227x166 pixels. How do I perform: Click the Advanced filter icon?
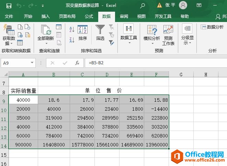[x=111, y=43]
